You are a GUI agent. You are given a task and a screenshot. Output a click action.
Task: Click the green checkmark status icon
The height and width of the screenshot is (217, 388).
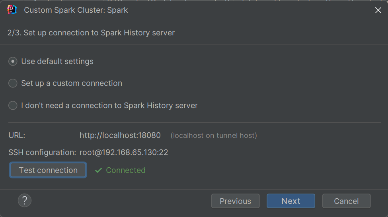(99, 170)
